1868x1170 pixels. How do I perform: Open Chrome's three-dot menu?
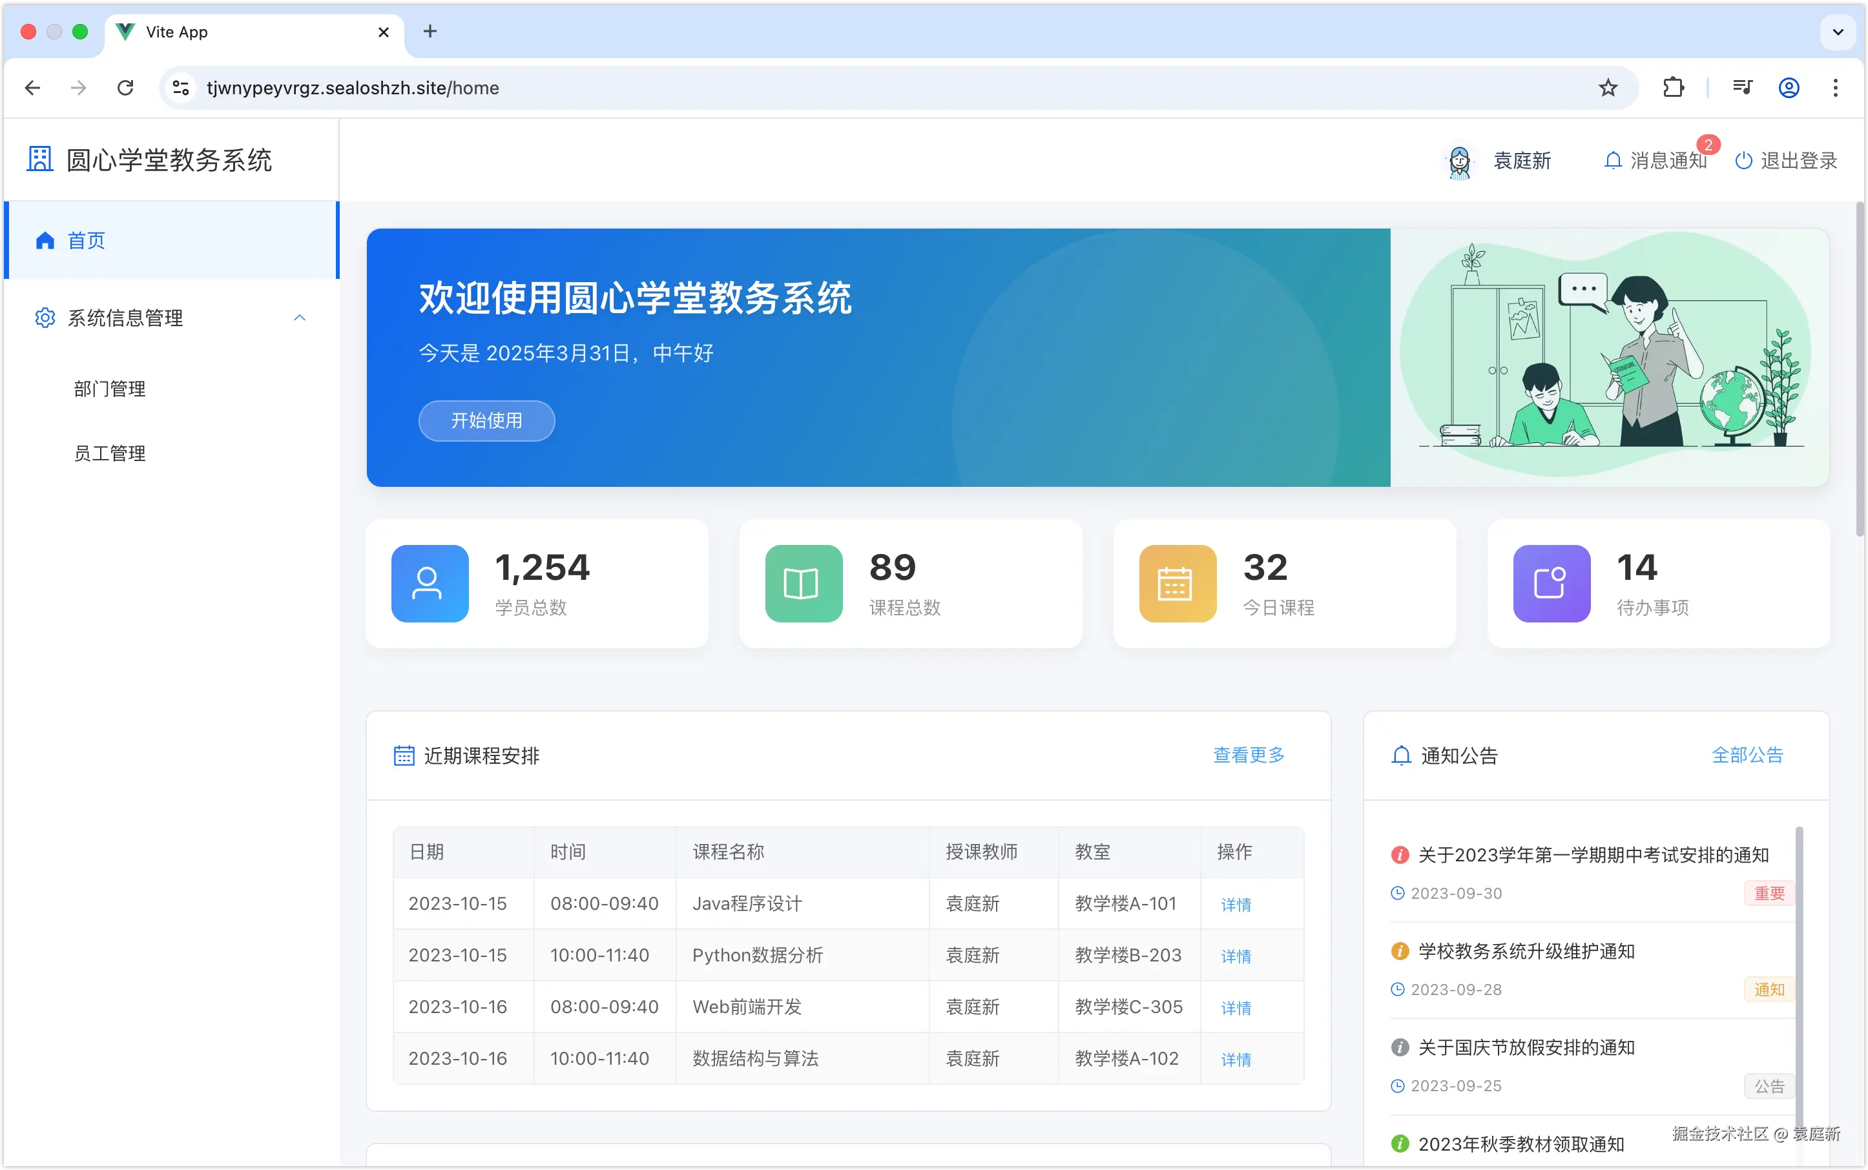point(1834,87)
